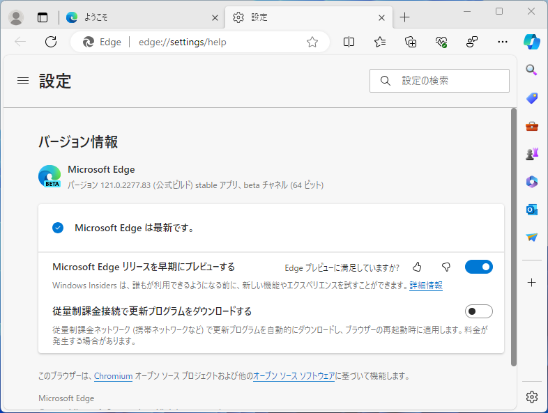The width and height of the screenshot is (548, 413).
Task: Open Browser essentials heart icon
Action: (441, 42)
